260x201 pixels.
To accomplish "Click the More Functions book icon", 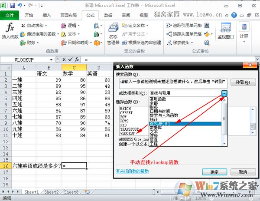I will [98, 43].
